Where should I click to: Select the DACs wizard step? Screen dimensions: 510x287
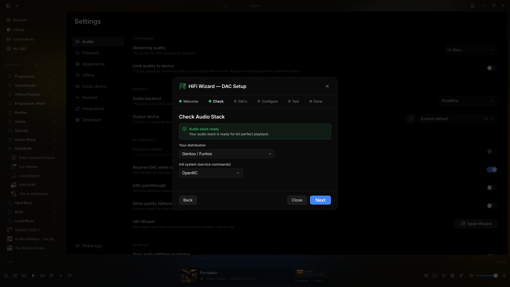click(241, 102)
